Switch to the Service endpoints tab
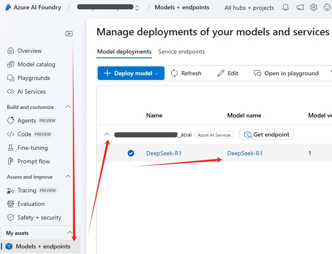The height and width of the screenshot is (254, 332). click(x=181, y=51)
